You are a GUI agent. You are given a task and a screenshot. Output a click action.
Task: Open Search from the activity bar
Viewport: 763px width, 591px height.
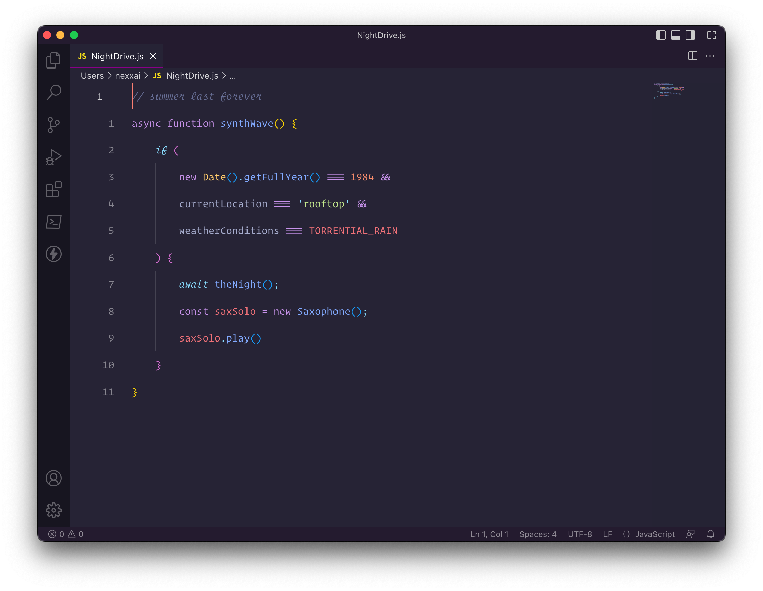pyautogui.click(x=53, y=92)
